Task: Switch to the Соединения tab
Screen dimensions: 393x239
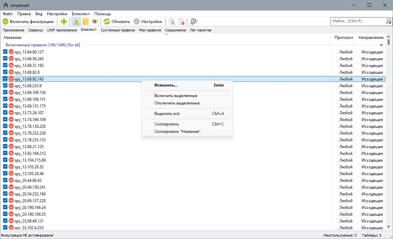Action: [175, 30]
